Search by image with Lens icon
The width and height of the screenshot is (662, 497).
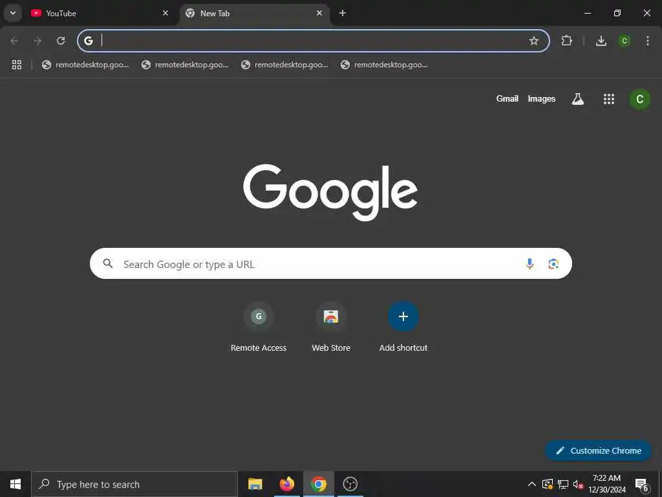coord(553,264)
